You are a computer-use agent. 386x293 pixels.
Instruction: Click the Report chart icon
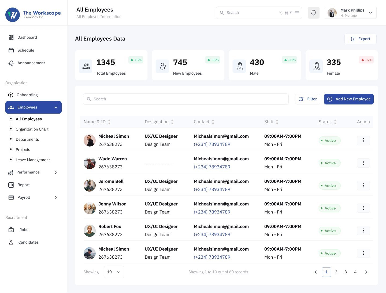11,185
